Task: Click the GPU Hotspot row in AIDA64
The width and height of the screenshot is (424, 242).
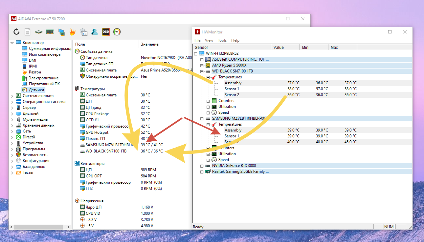Action: (133, 132)
